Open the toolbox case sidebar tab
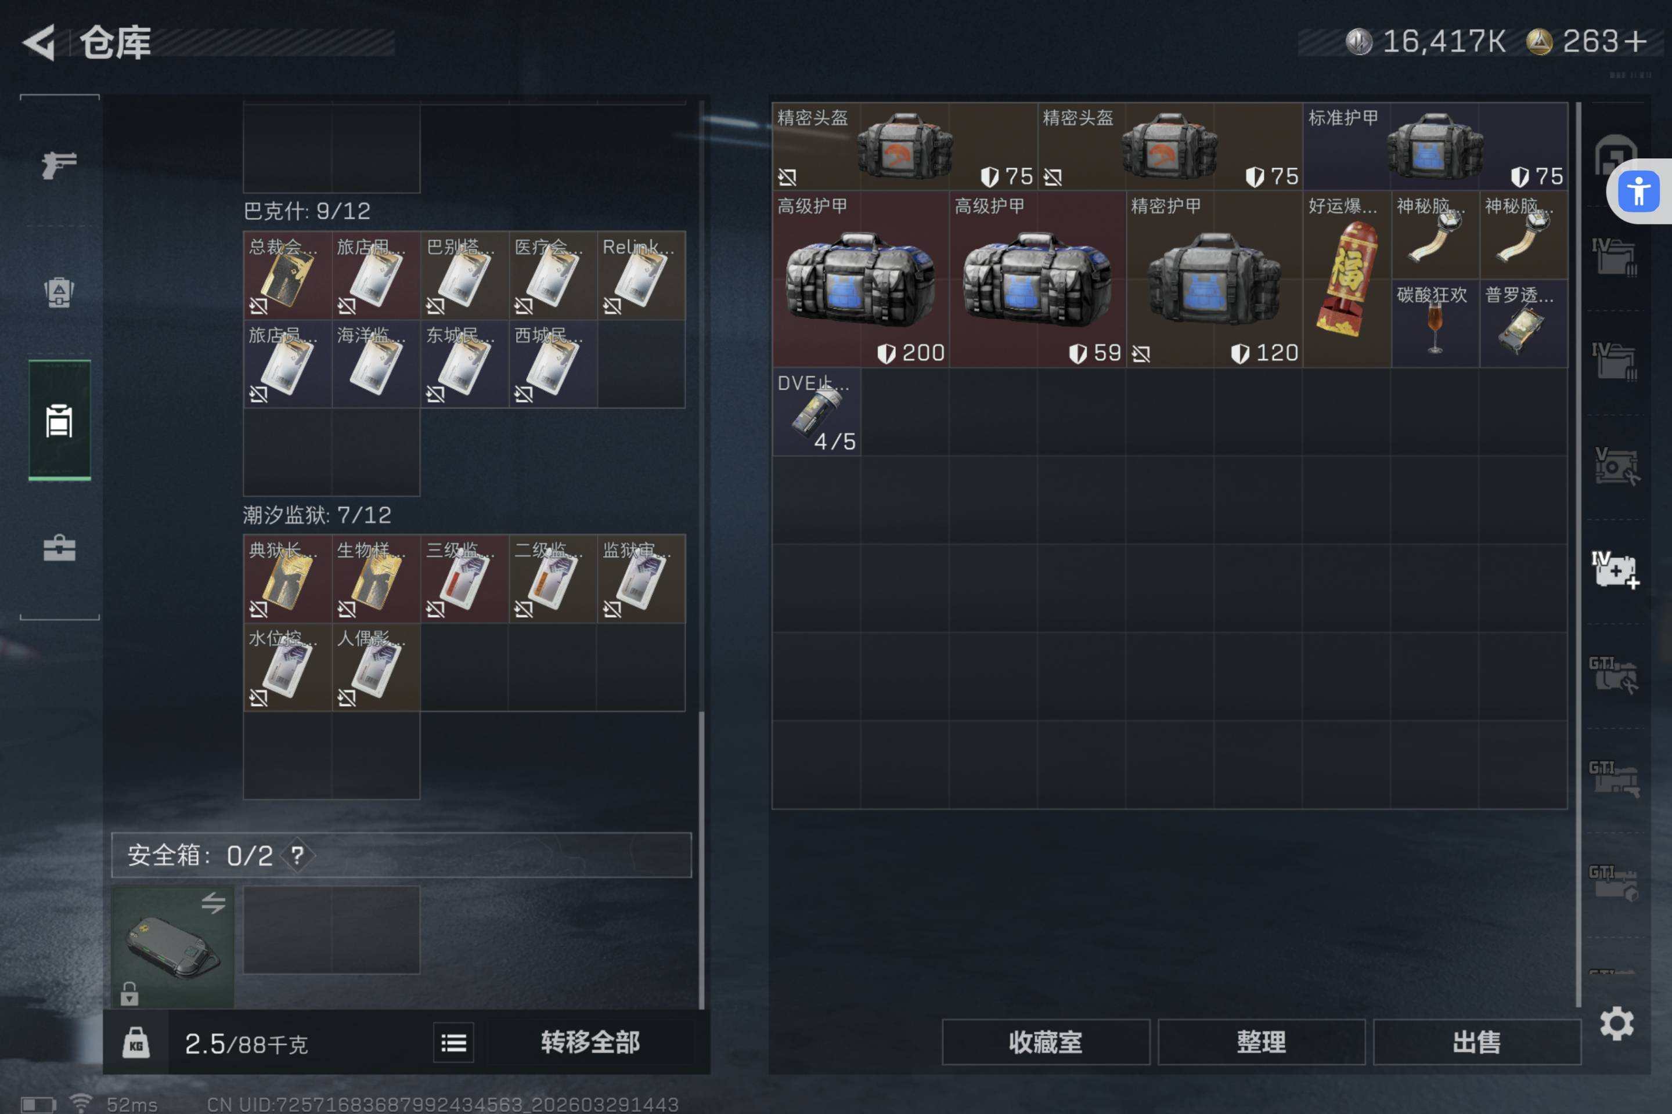The height and width of the screenshot is (1114, 1672). coord(59,548)
